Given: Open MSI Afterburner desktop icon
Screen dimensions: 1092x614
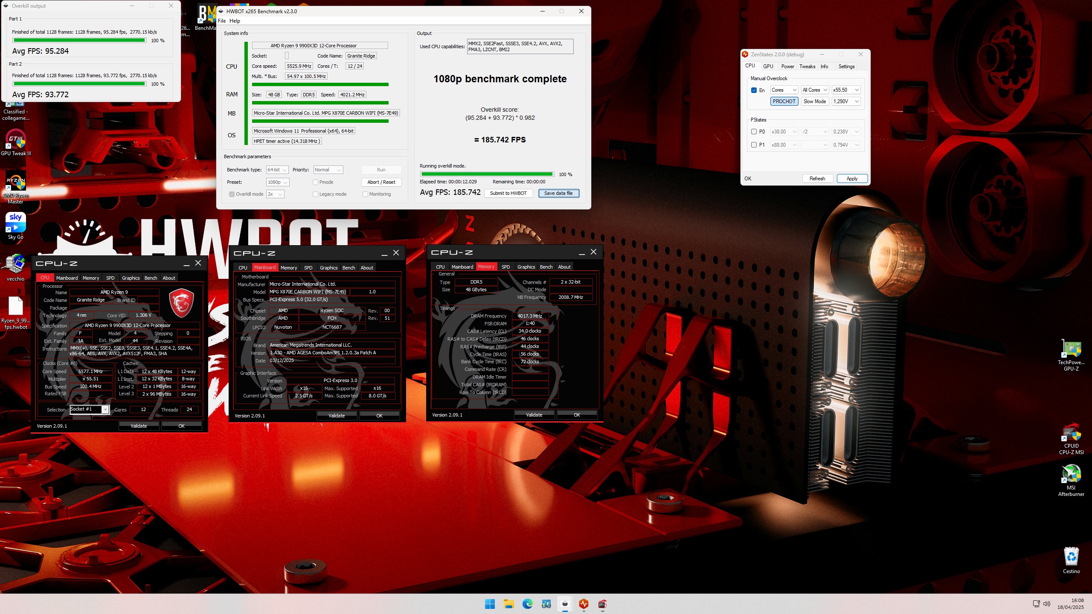Looking at the screenshot, I should (x=1071, y=480).
